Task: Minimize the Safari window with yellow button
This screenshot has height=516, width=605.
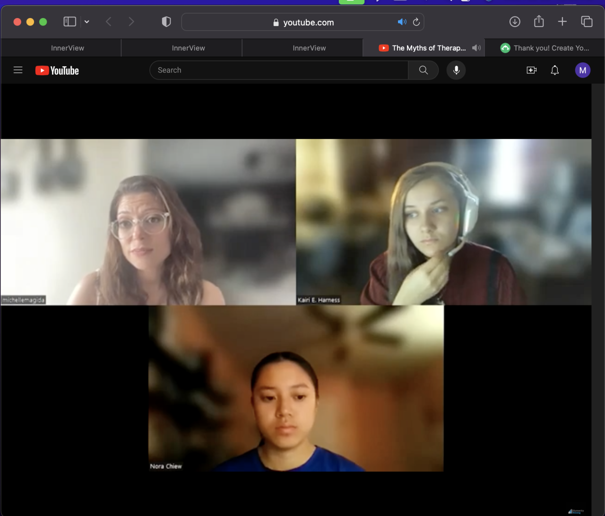Action: 30,22
